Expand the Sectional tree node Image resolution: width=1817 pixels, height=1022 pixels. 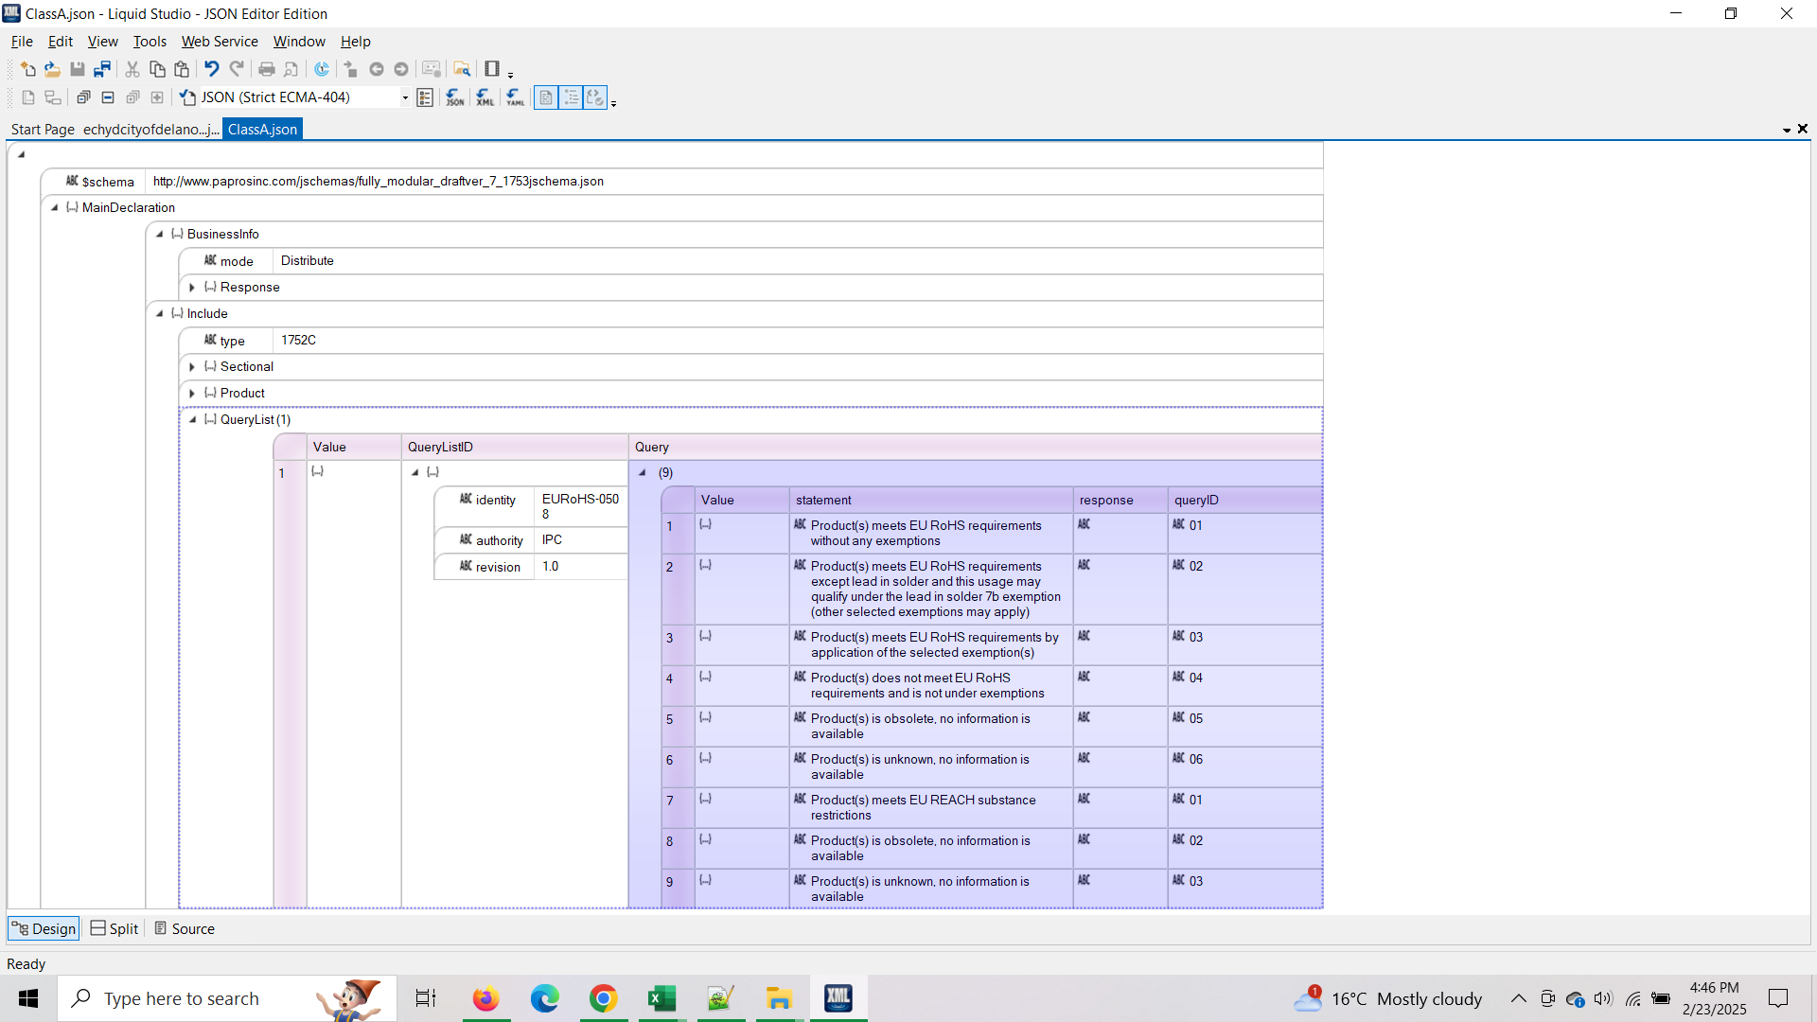192,367
